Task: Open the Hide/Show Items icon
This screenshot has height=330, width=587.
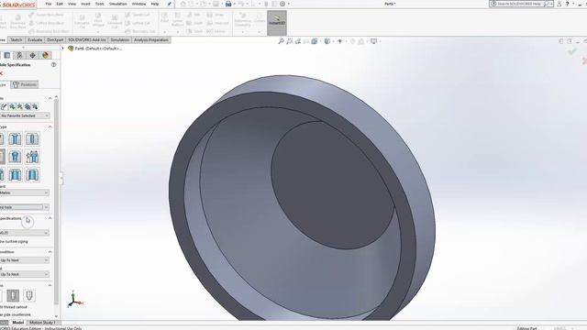Action: coord(340,41)
